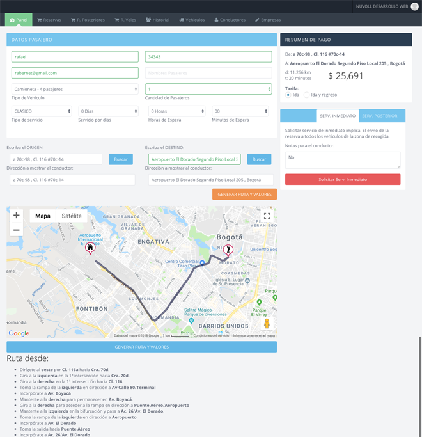Image resolution: width=422 pixels, height=437 pixels.
Task: Click blue GENERAR RUTA Y VALORES bar
Action: point(141,347)
